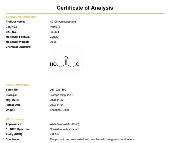The image size is (170, 143).
Task: Select the formula 'C3H6O3'
Action: (x=55, y=37)
